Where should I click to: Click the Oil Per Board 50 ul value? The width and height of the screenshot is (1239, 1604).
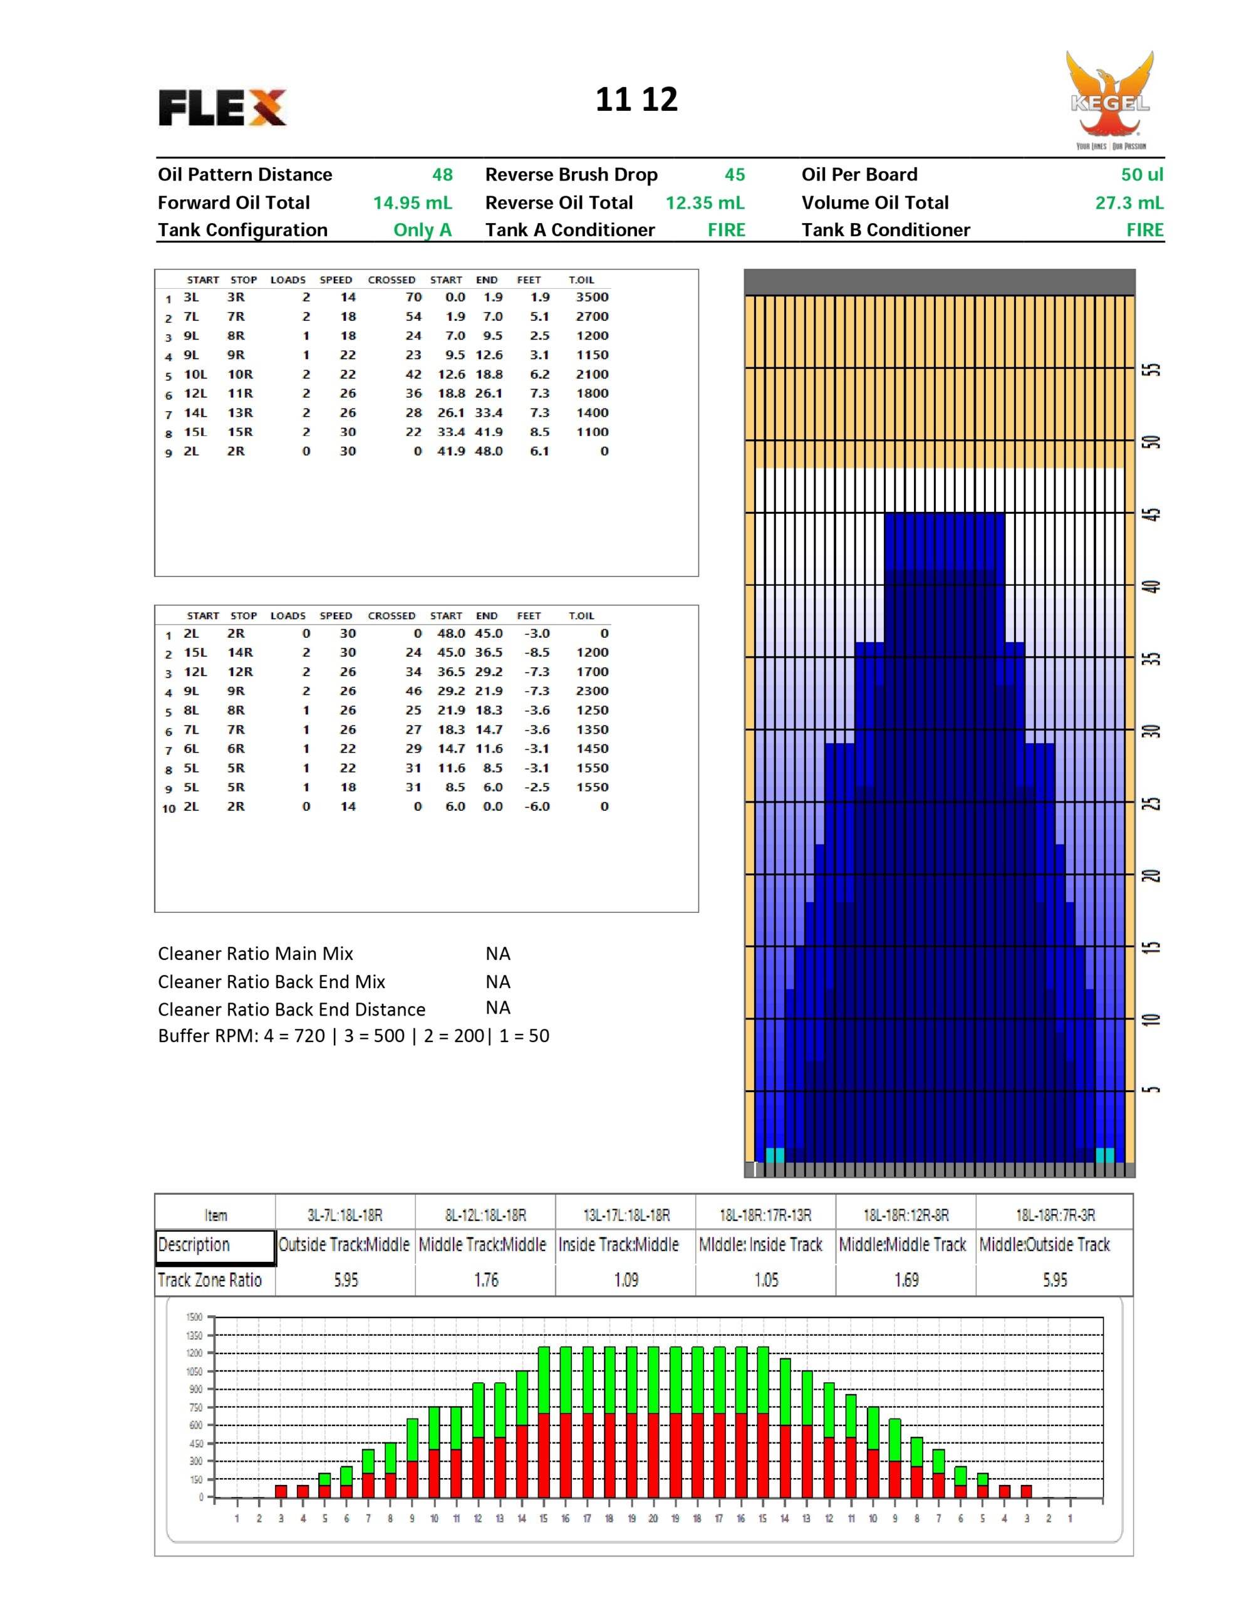pyautogui.click(x=1141, y=175)
